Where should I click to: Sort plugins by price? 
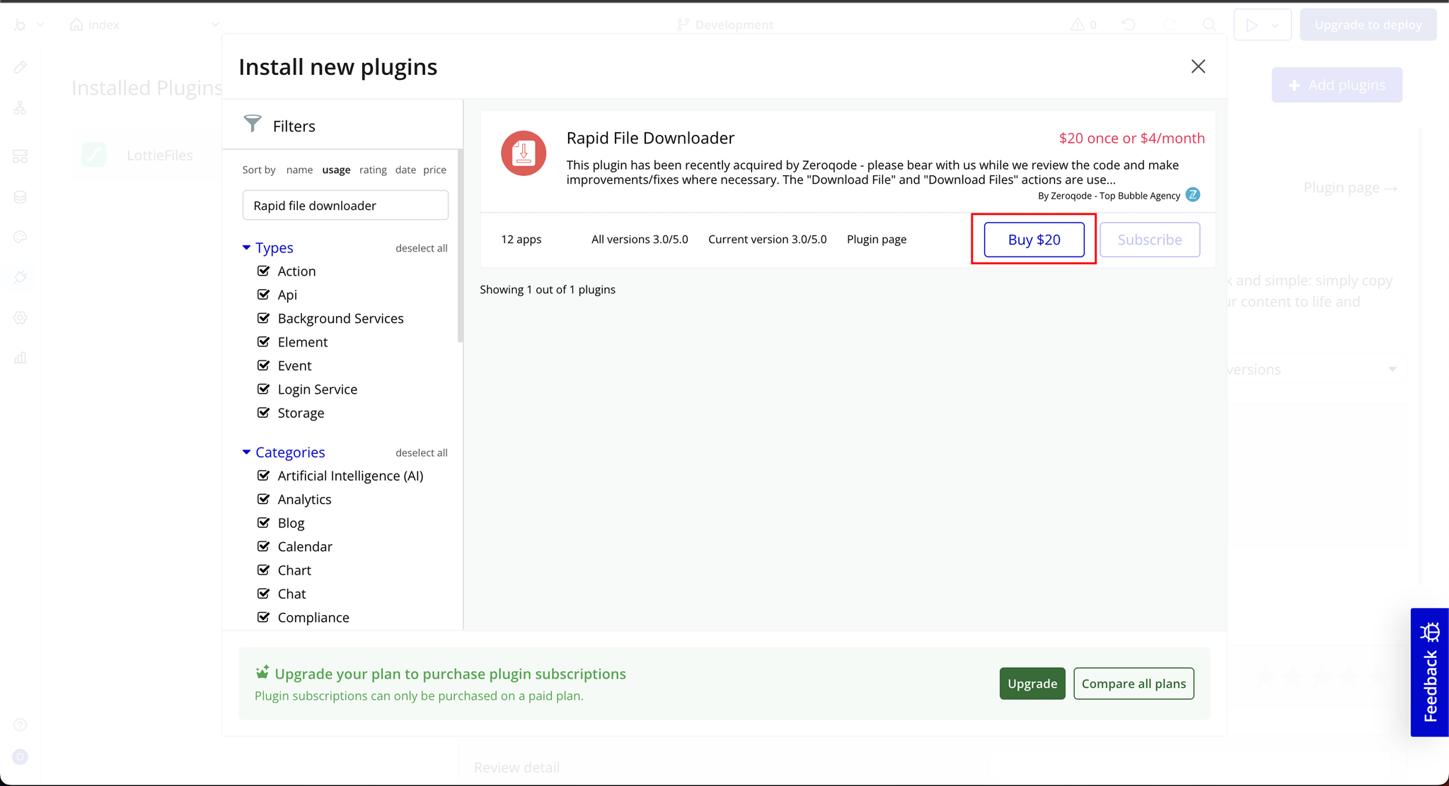(x=434, y=170)
